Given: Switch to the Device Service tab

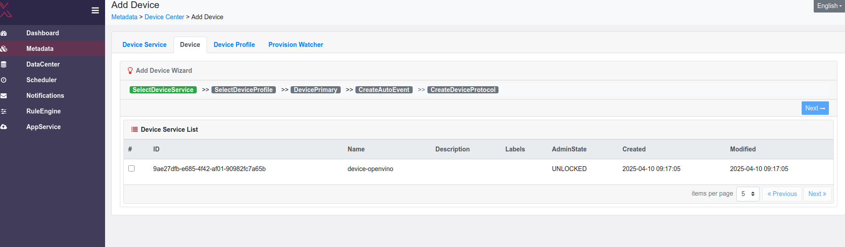Looking at the screenshot, I should [x=144, y=45].
